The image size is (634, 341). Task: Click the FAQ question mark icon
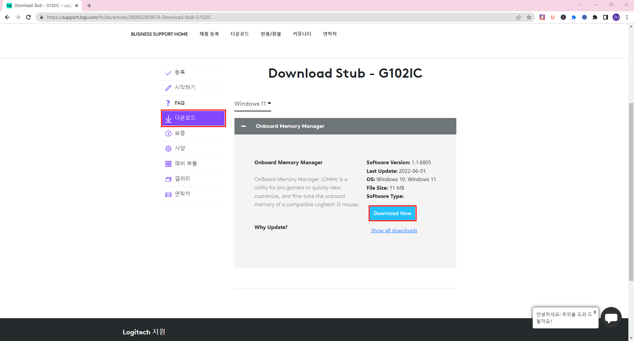pos(168,103)
